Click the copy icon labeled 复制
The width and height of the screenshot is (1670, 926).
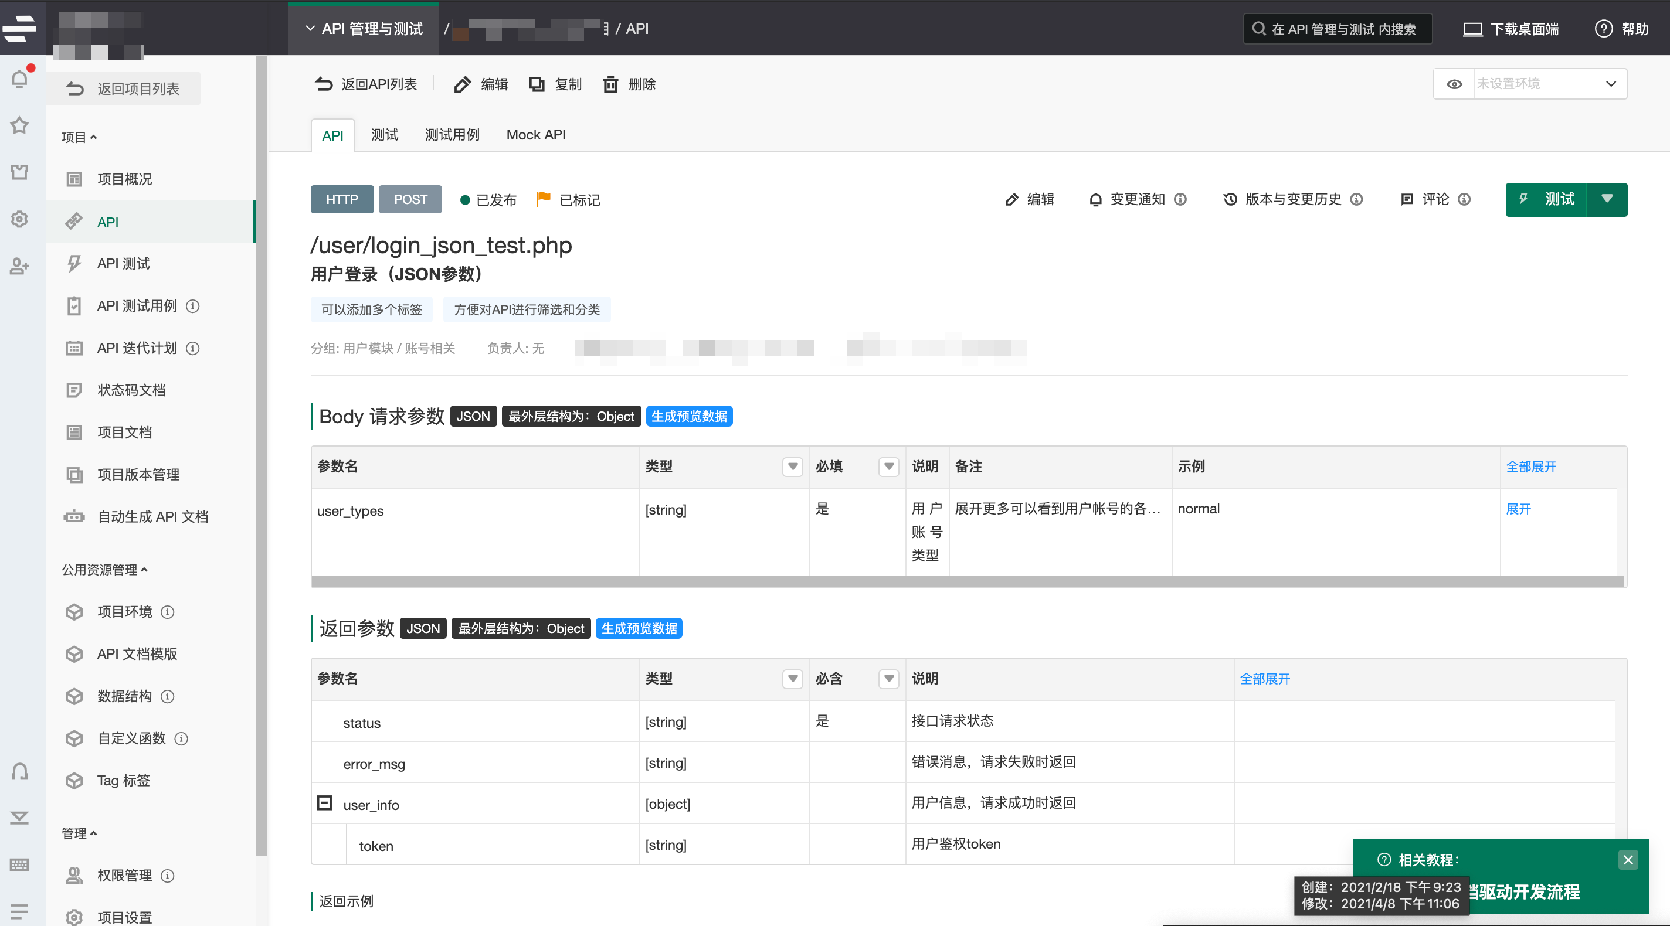(x=537, y=84)
